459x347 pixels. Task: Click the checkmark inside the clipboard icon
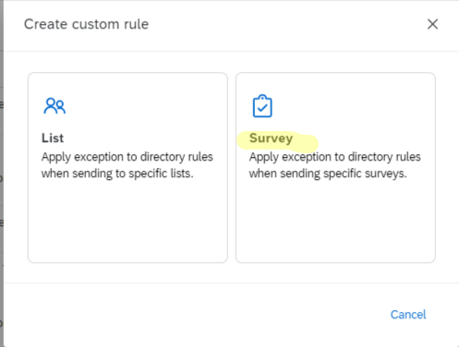pos(262,108)
